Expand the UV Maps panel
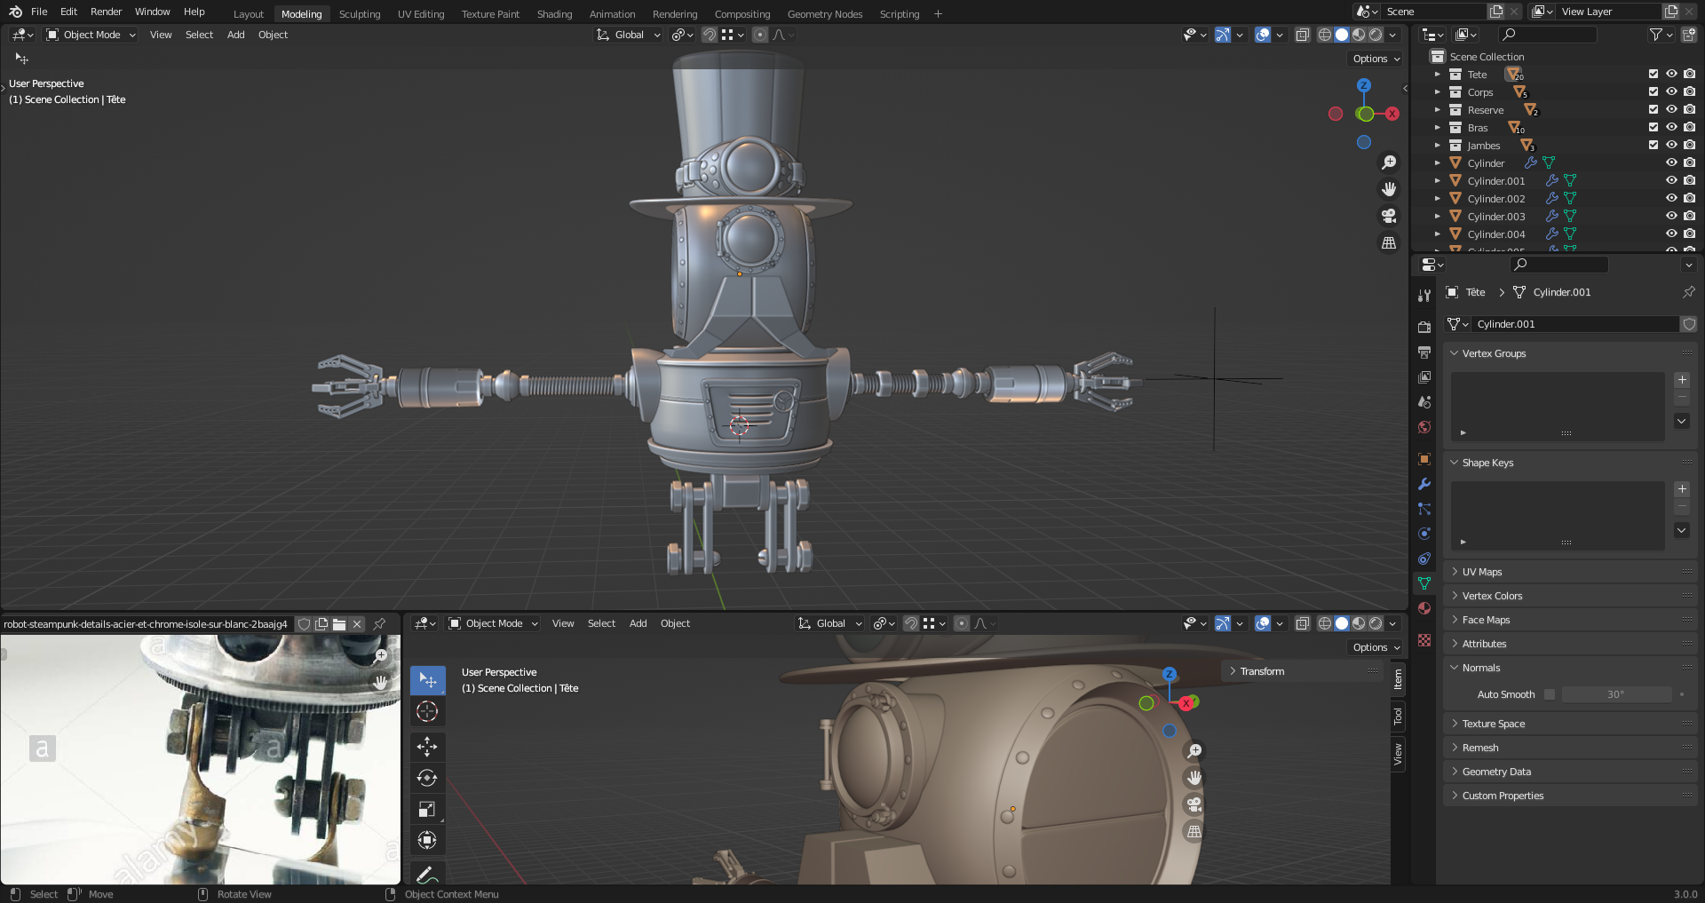Viewport: 1705px width, 903px height. (x=1482, y=572)
